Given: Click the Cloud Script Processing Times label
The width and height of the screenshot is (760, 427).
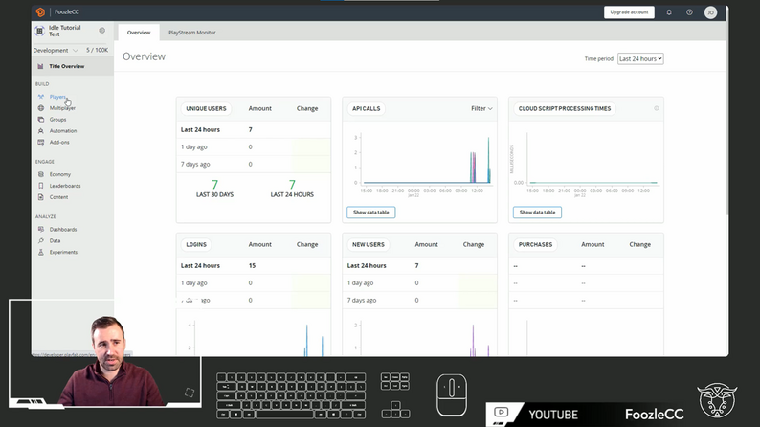Looking at the screenshot, I should 565,108.
